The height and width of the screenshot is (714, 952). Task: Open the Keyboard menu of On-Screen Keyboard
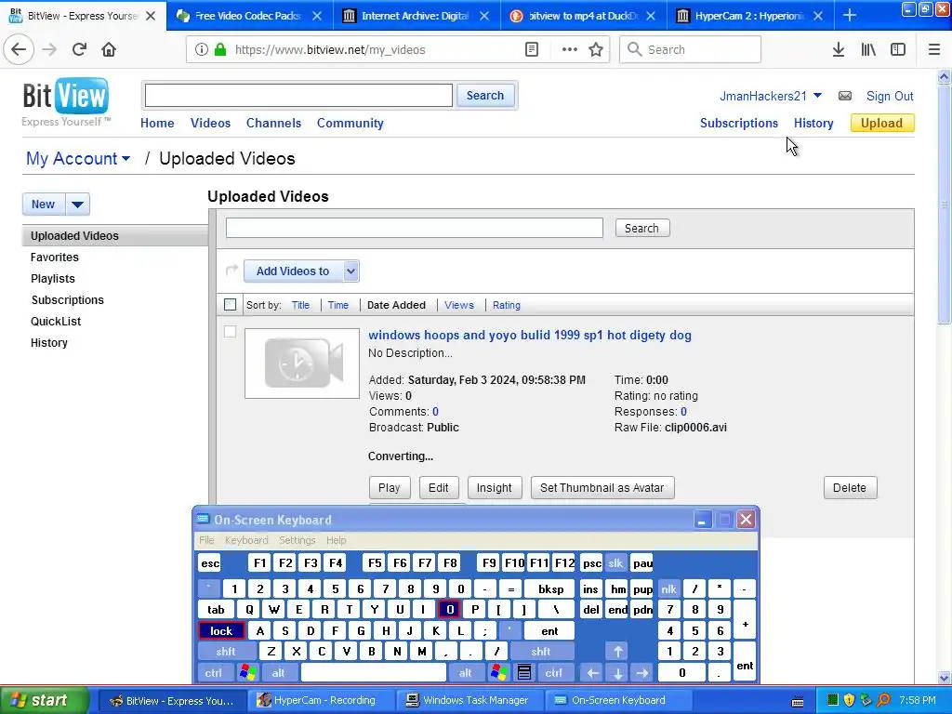coord(246,540)
